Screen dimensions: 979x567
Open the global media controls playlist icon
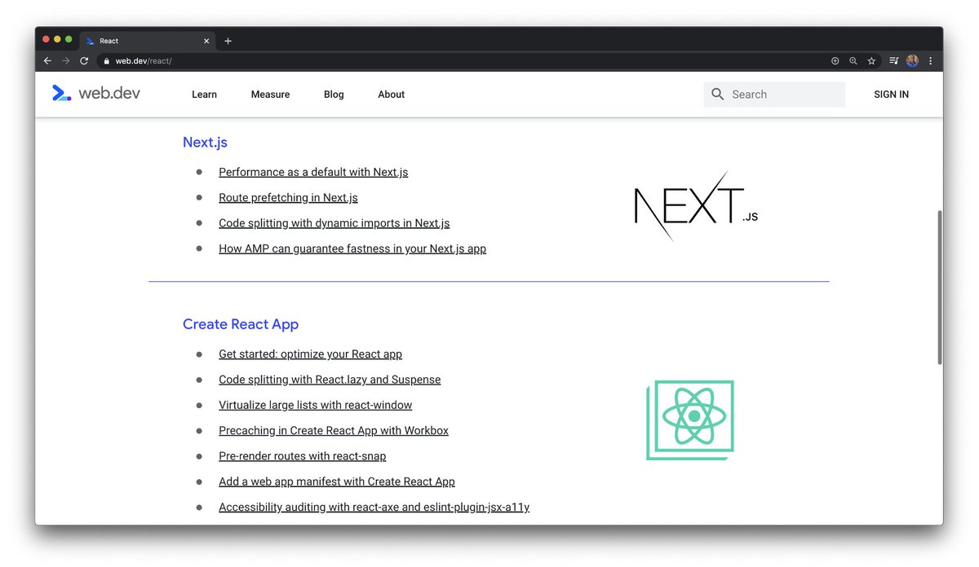[x=893, y=60]
